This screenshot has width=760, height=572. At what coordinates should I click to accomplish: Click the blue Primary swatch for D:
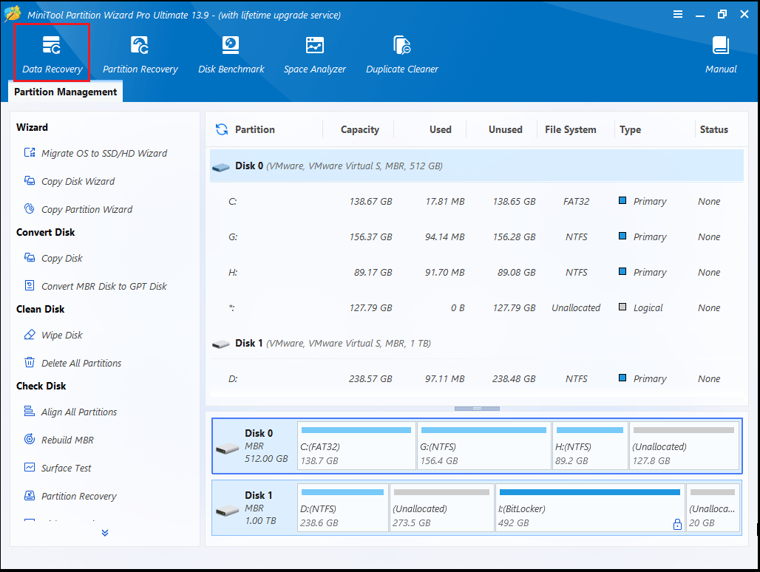point(622,378)
